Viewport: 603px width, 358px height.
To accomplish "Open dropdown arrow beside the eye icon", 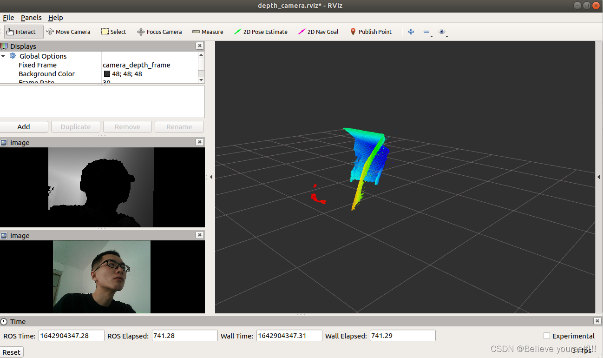I will point(447,36).
